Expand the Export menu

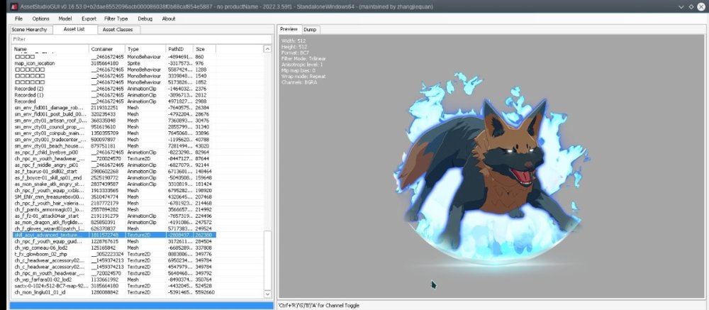tap(89, 18)
